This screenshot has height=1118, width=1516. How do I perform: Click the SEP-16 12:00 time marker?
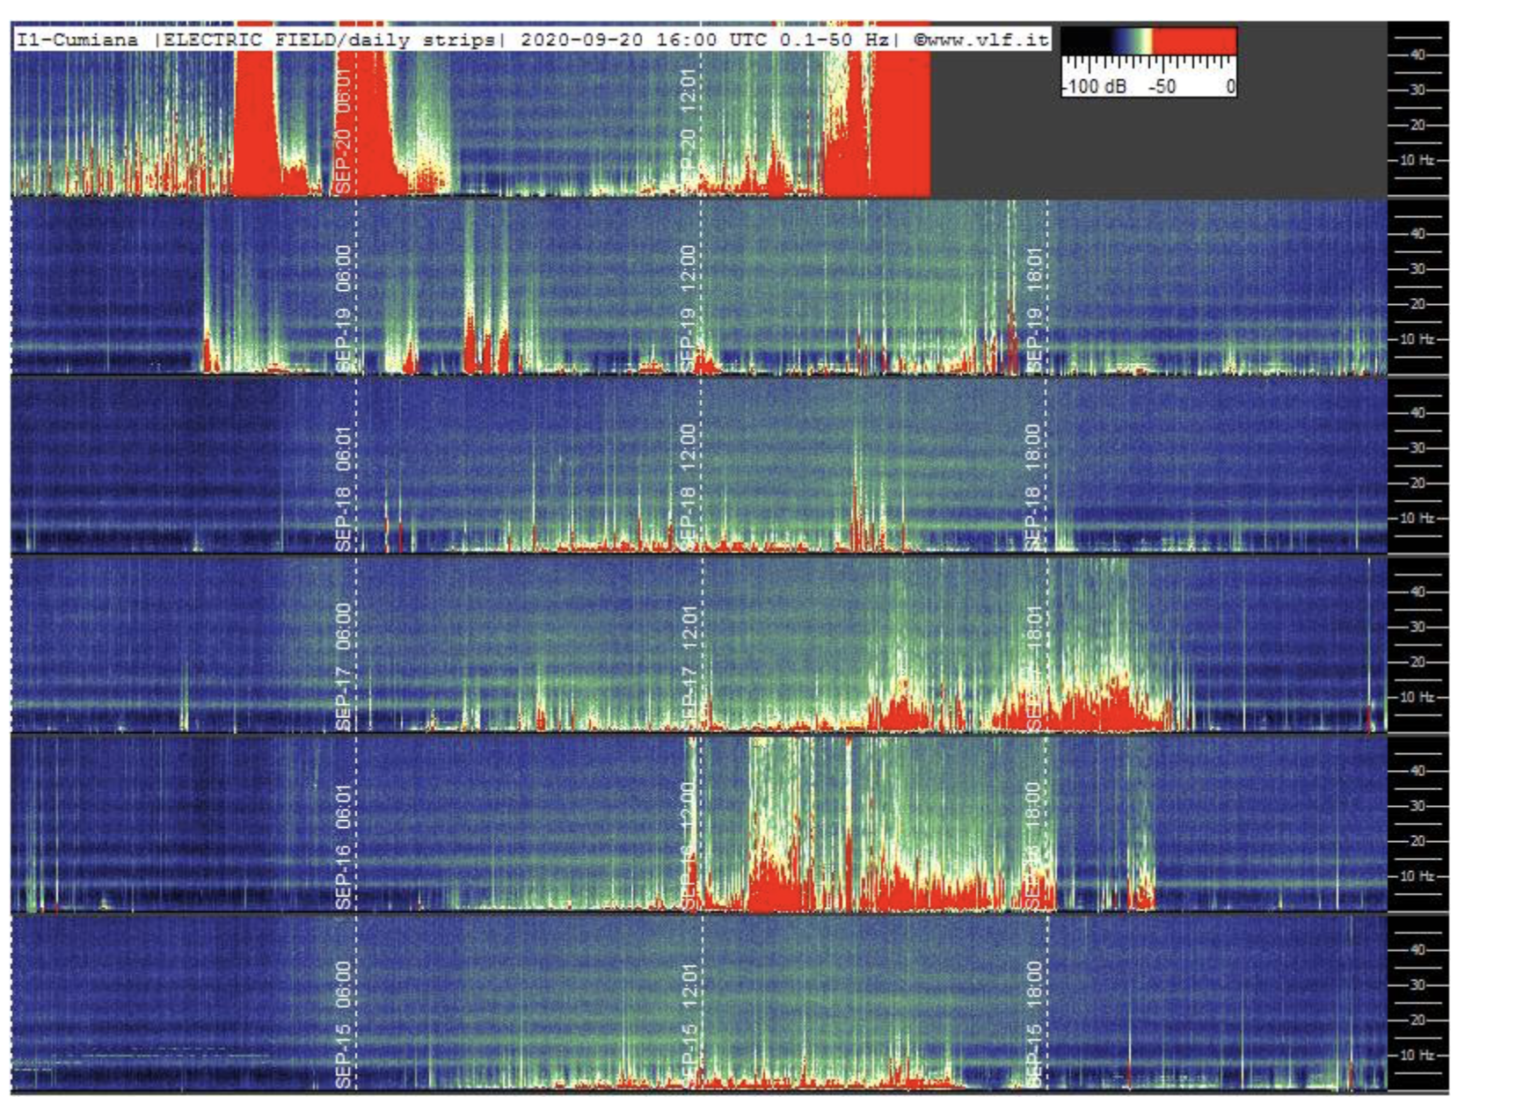coord(689,846)
